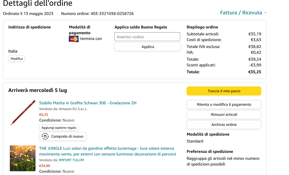The image size is (289, 175).
Task: Click Modifica under the shipping address
Action: (x=17, y=59)
